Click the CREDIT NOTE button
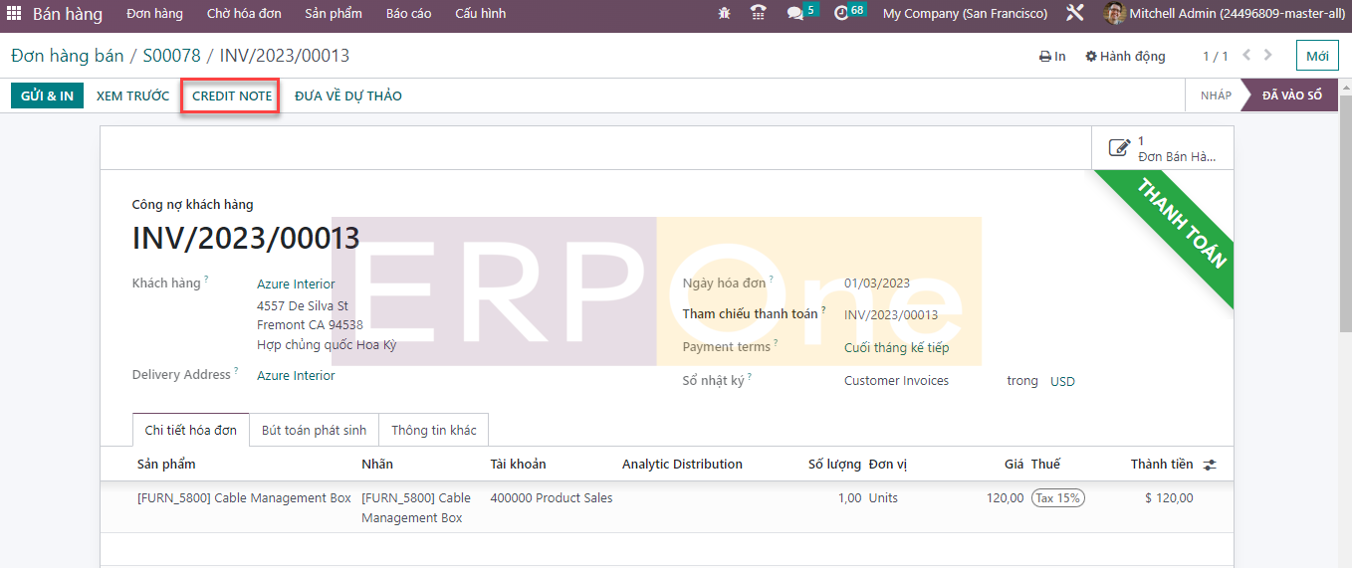This screenshot has width=1352, height=568. [231, 96]
